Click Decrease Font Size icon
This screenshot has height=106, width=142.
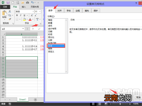(35, 15)
